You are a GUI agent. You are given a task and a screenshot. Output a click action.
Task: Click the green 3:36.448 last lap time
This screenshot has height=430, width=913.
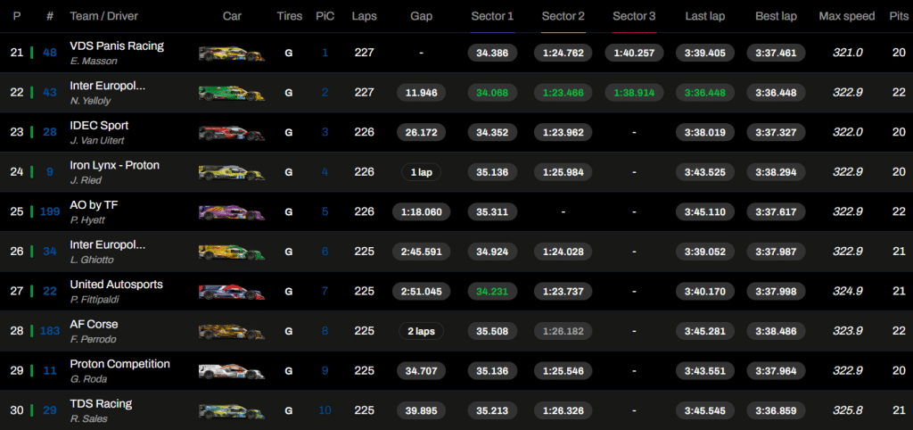click(704, 93)
